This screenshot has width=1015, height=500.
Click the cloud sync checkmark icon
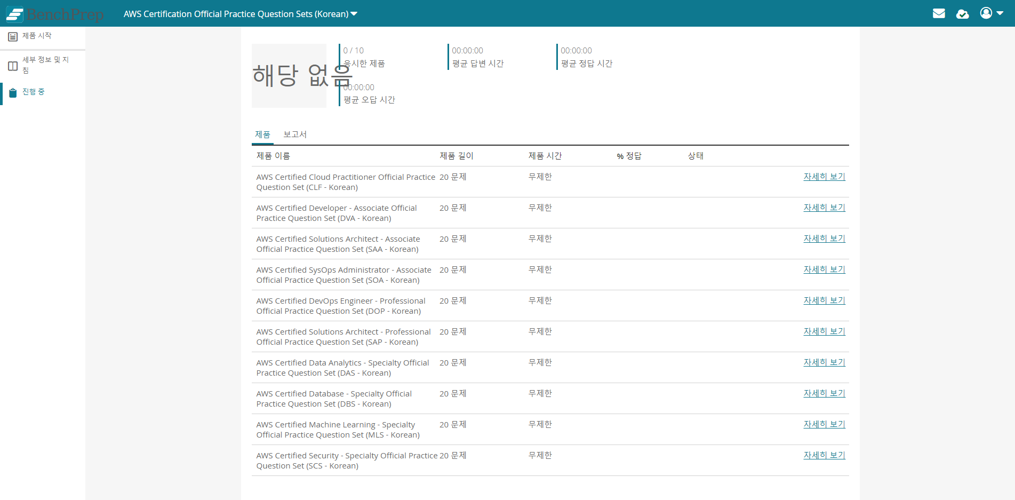click(963, 14)
